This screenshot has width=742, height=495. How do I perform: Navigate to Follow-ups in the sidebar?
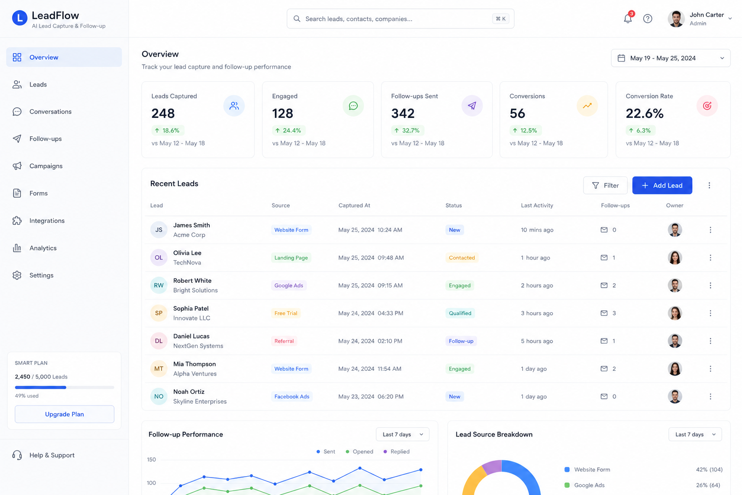pyautogui.click(x=64, y=139)
